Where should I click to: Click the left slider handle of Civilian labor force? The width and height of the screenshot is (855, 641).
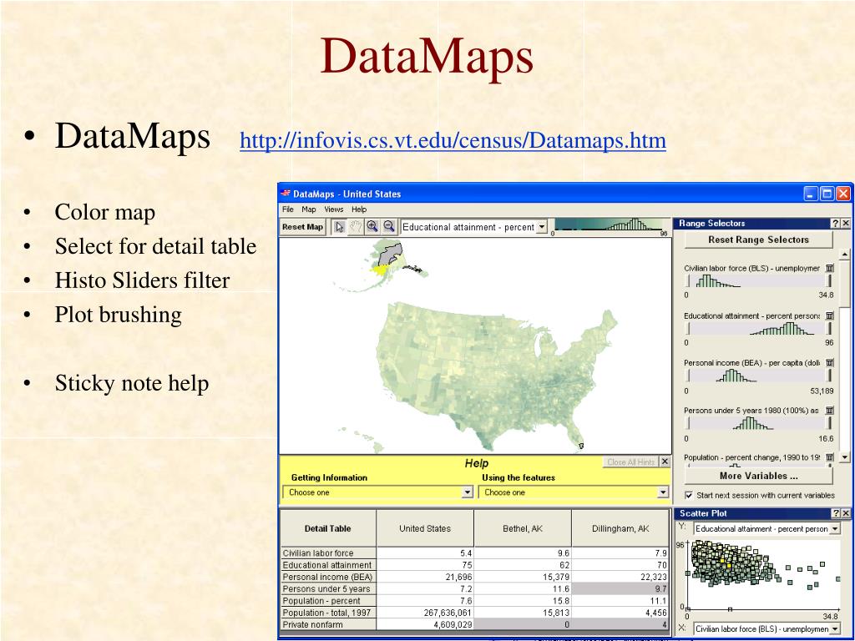[x=688, y=280]
